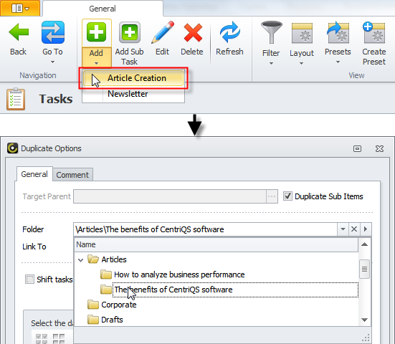Collapse the Articles tree node
The image size is (395, 344).
80,260
